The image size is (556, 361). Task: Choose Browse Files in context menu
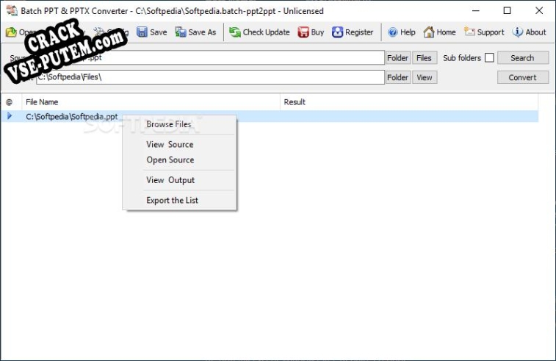click(x=169, y=124)
